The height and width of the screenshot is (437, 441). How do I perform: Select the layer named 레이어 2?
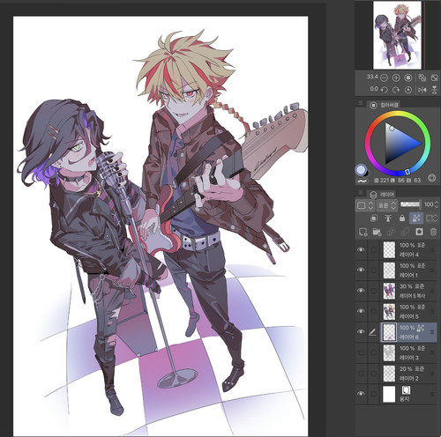tap(409, 378)
